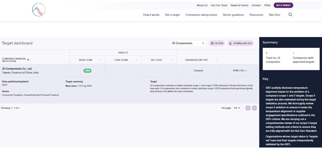Go to the FAQs page
322x151 pixels.
coord(267,5)
